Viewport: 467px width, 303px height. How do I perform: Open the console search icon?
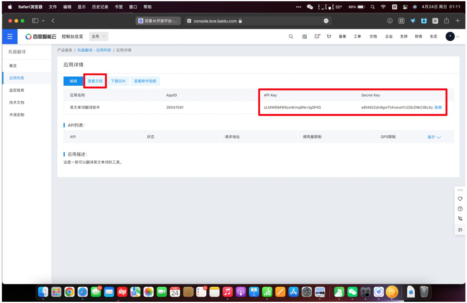(291, 37)
